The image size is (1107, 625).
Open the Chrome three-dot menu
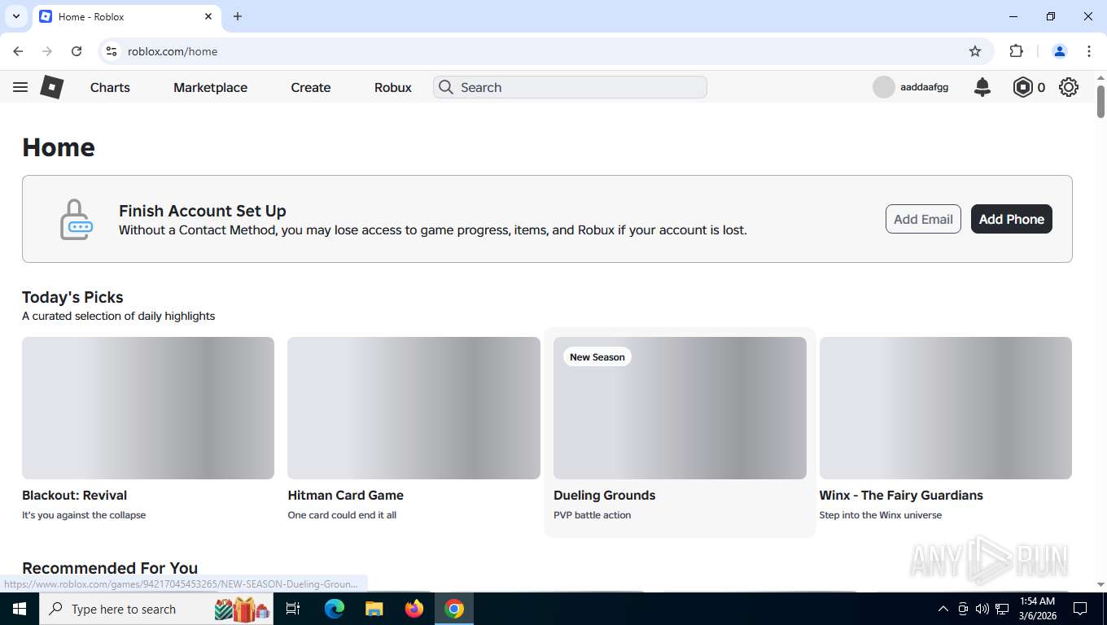pos(1089,51)
